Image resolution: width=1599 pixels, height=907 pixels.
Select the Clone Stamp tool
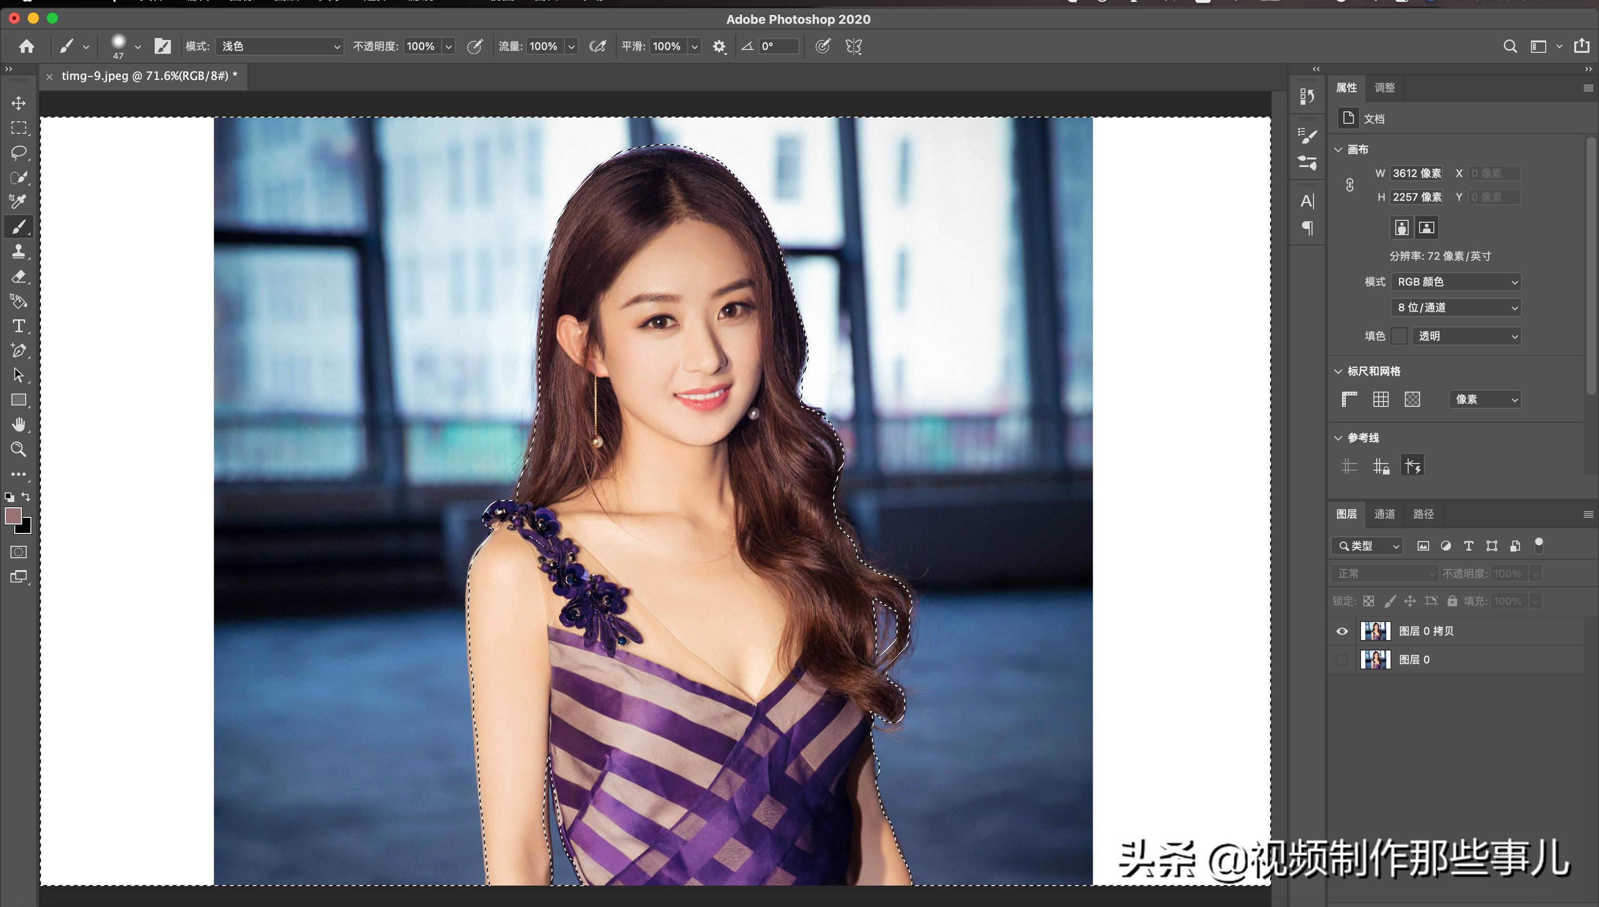pyautogui.click(x=19, y=252)
